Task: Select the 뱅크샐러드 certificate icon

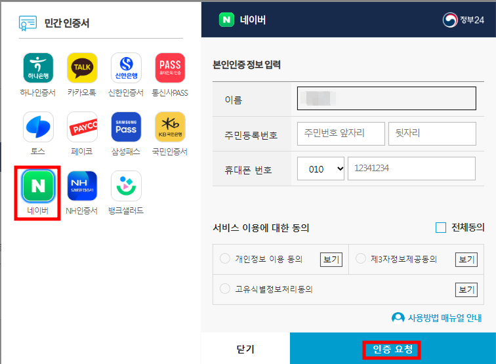Action: click(x=126, y=186)
